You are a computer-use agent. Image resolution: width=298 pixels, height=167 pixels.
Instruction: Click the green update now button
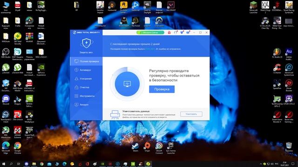(150, 32)
